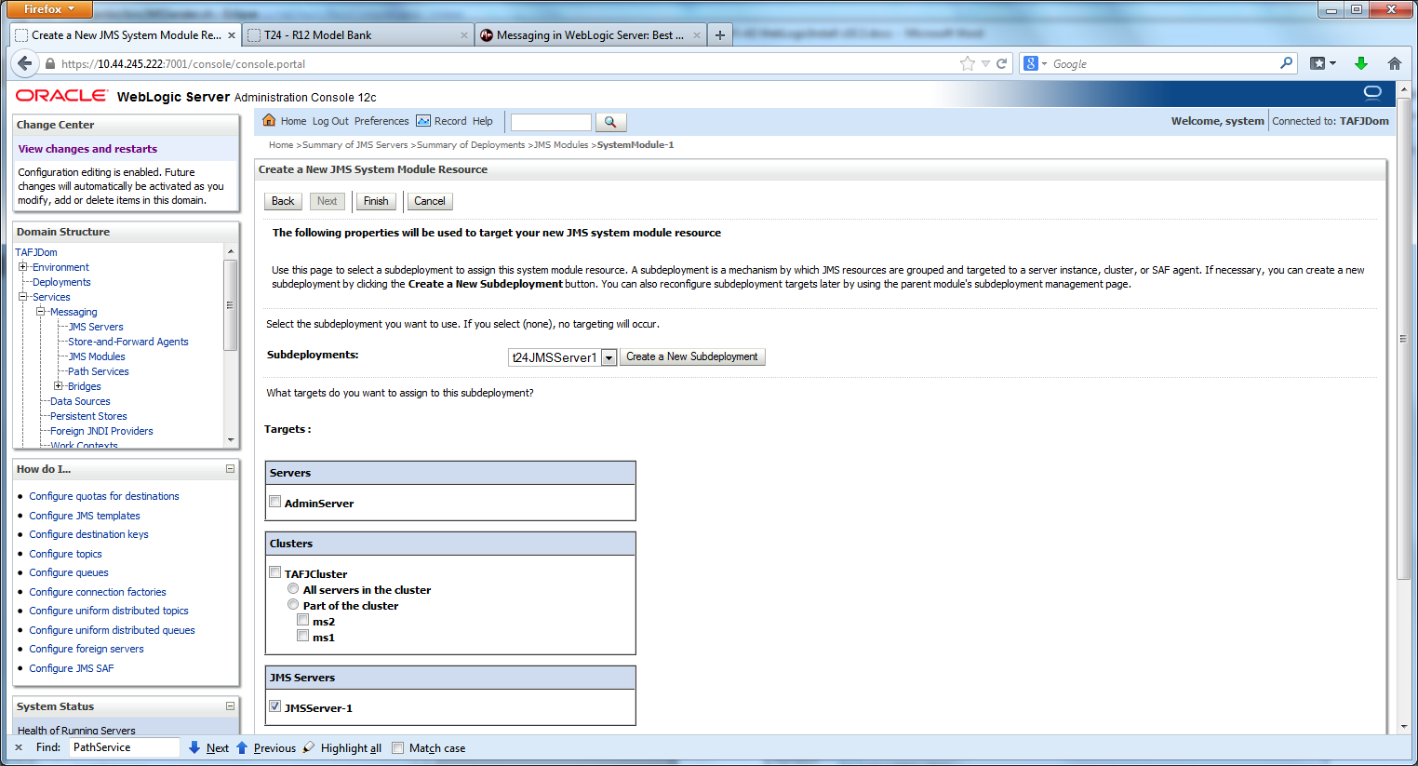Click the browser address bar

click(x=507, y=63)
